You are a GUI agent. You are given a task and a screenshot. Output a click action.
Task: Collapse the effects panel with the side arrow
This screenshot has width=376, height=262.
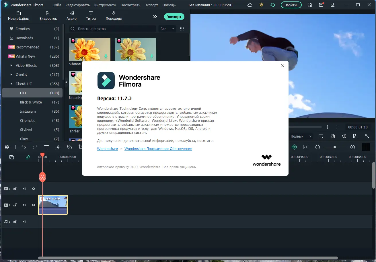pyautogui.click(x=66, y=82)
